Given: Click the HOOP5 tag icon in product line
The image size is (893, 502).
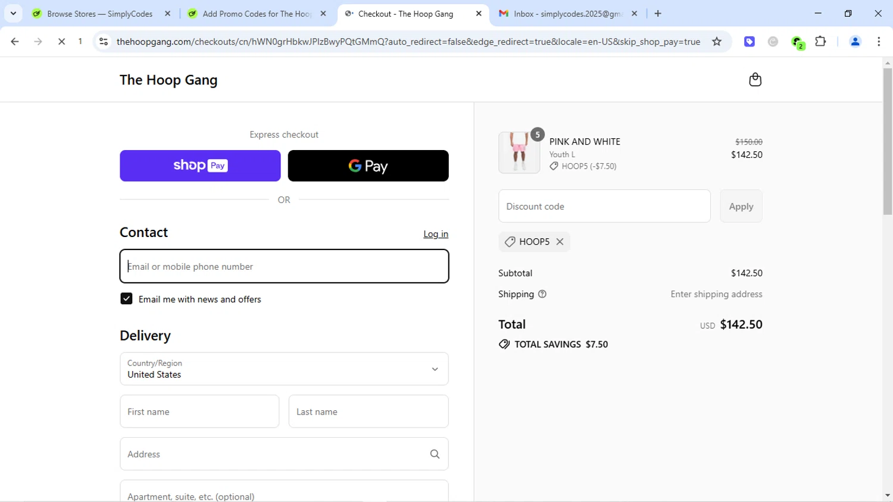Looking at the screenshot, I should [x=554, y=166].
